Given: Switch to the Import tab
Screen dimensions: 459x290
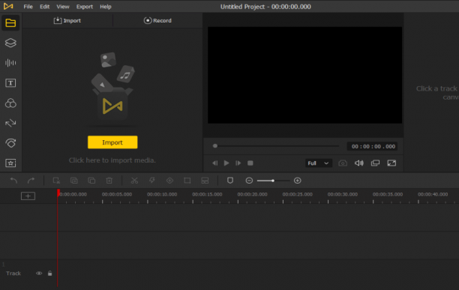Looking at the screenshot, I should [67, 20].
